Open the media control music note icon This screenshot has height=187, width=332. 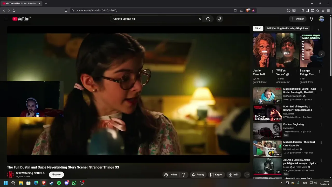(302, 10)
